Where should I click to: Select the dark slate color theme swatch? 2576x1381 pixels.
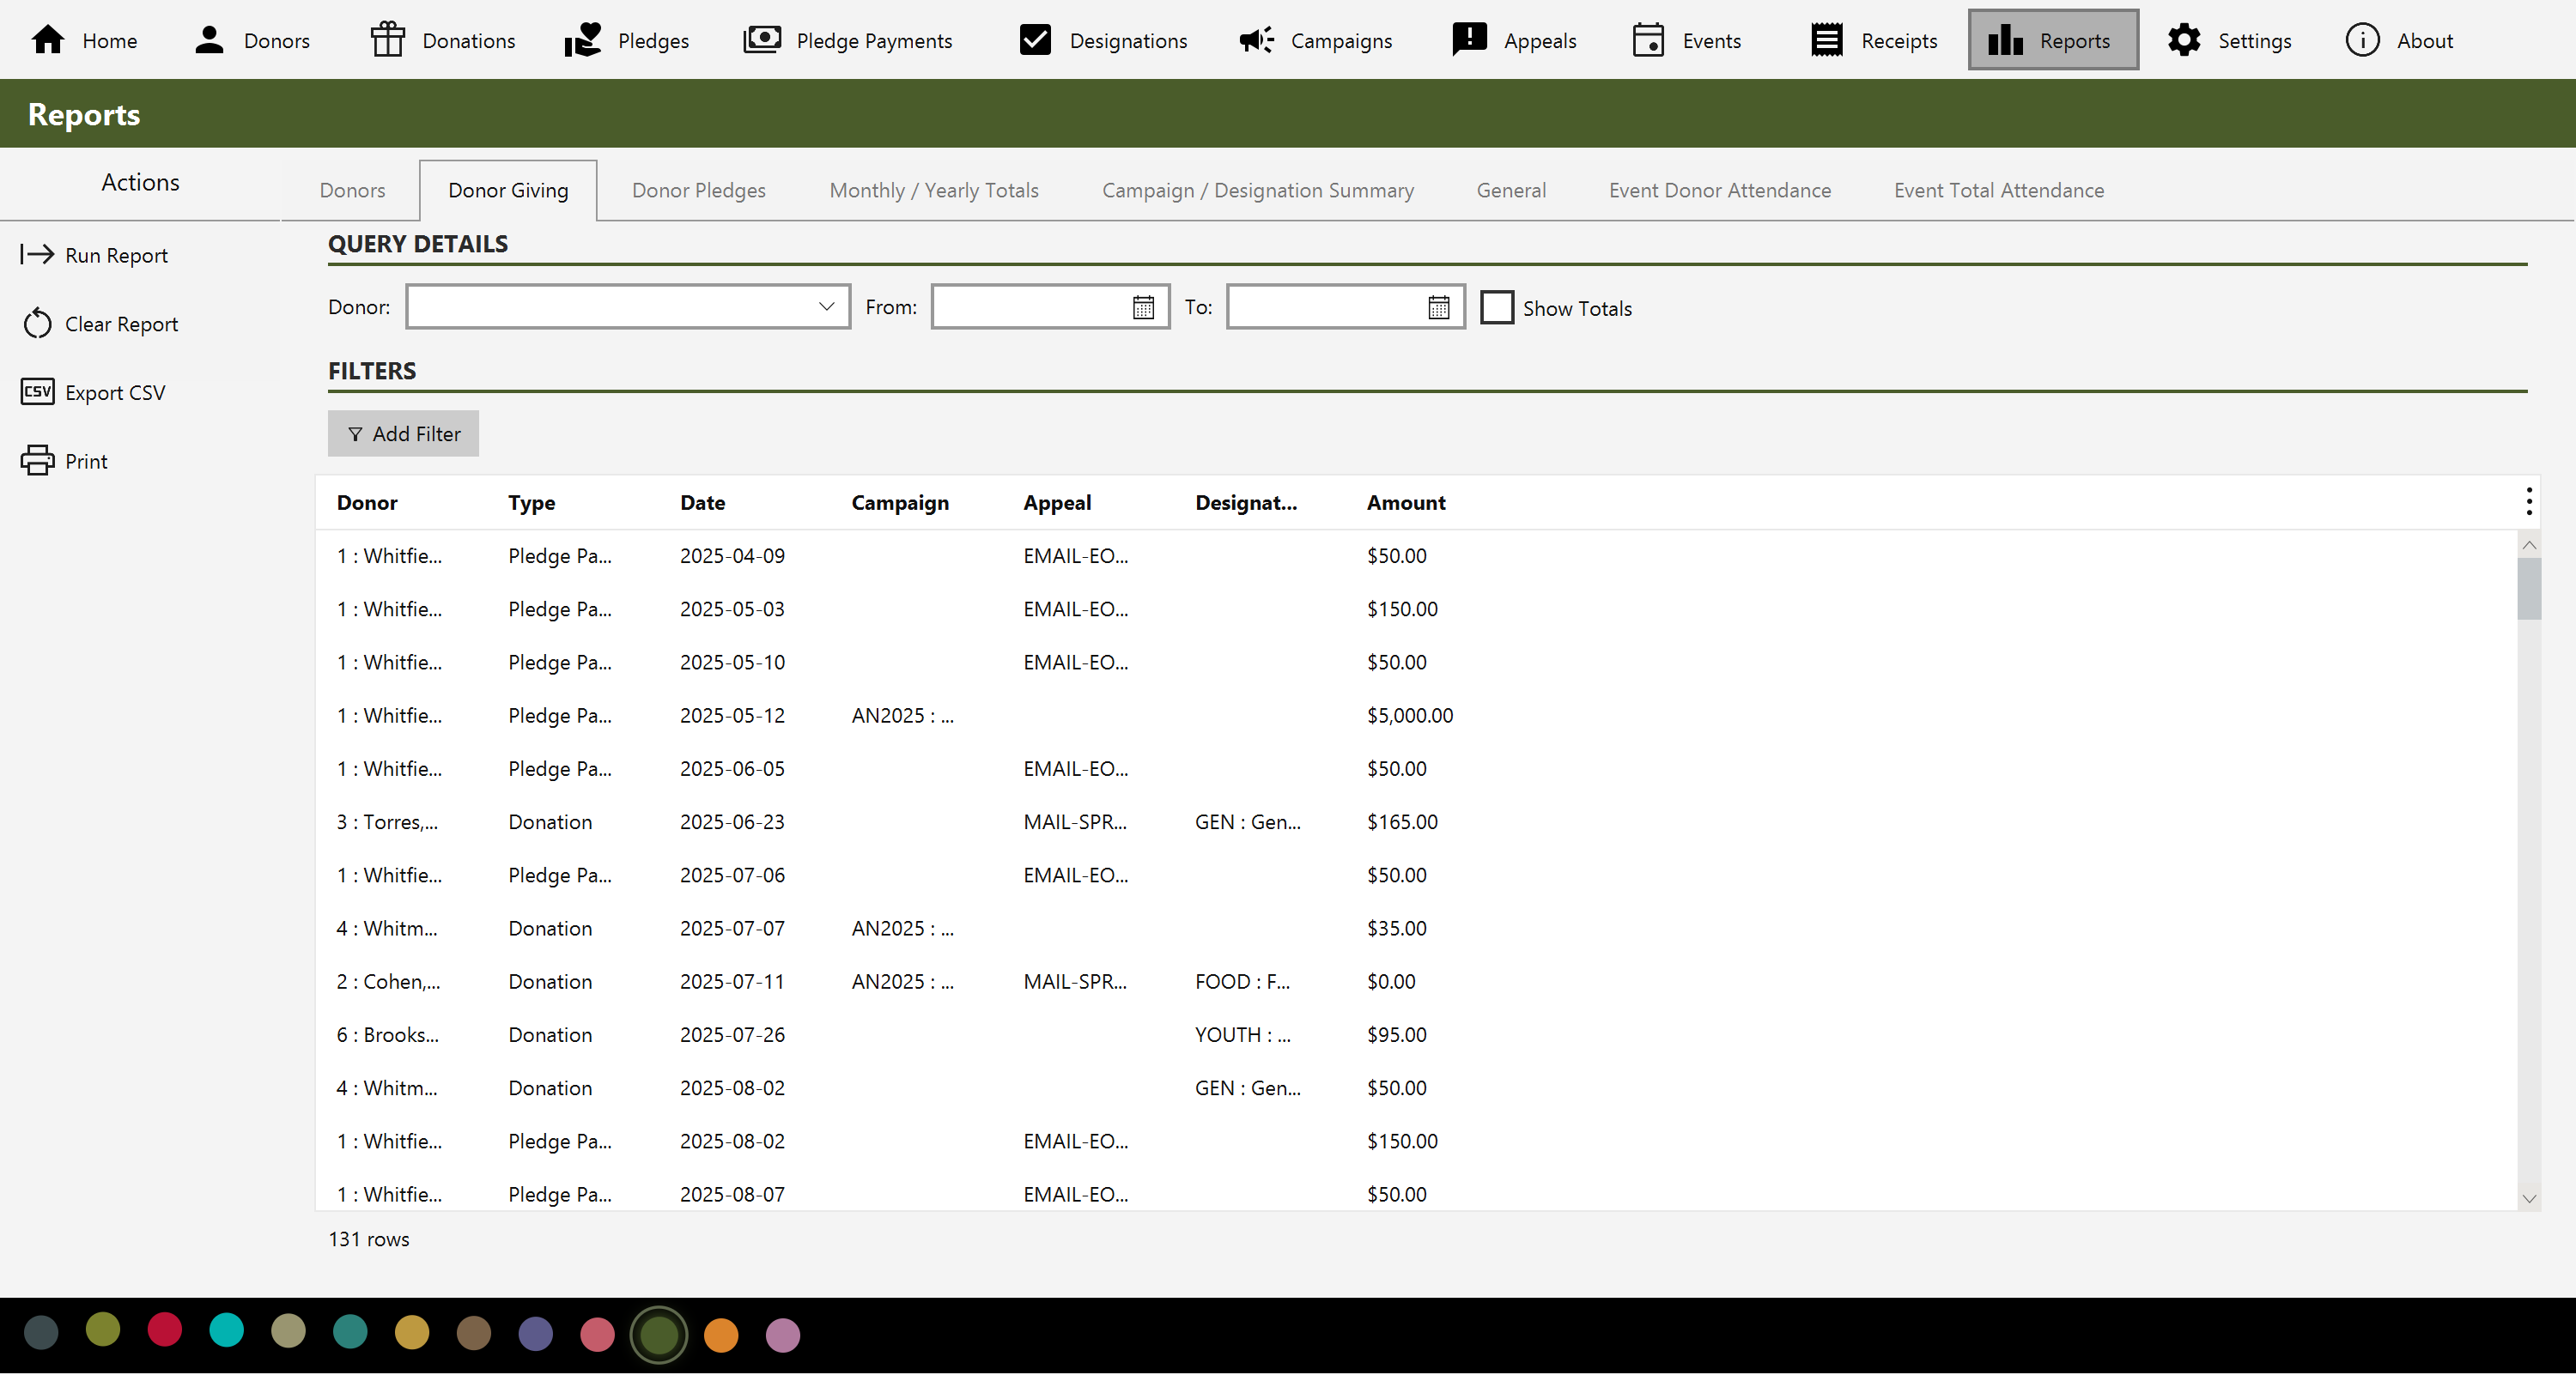click(x=41, y=1332)
